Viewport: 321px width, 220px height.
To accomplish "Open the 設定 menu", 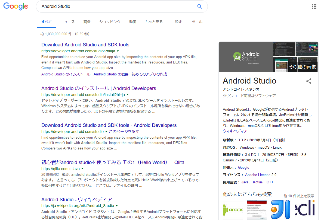I will [x=179, y=22].
